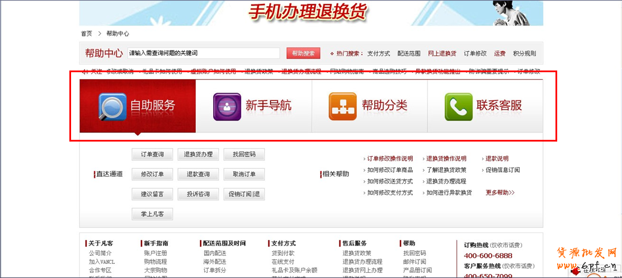Open the 订单查询 quick access button

pyautogui.click(x=152, y=155)
